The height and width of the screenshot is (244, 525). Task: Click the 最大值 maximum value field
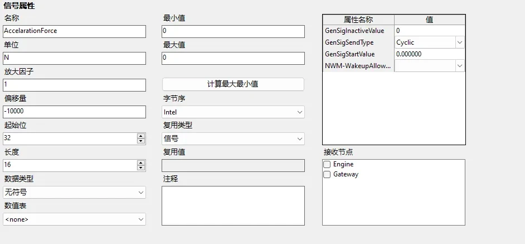click(x=233, y=58)
